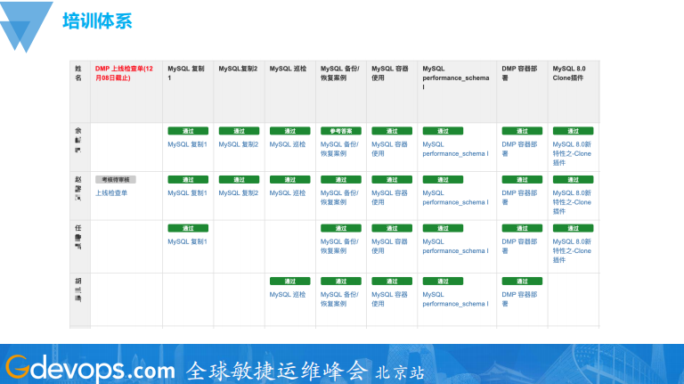The height and width of the screenshot is (384, 684).
Task: Open MySQL 巡检 link in 胡 row
Action: pyautogui.click(x=288, y=295)
